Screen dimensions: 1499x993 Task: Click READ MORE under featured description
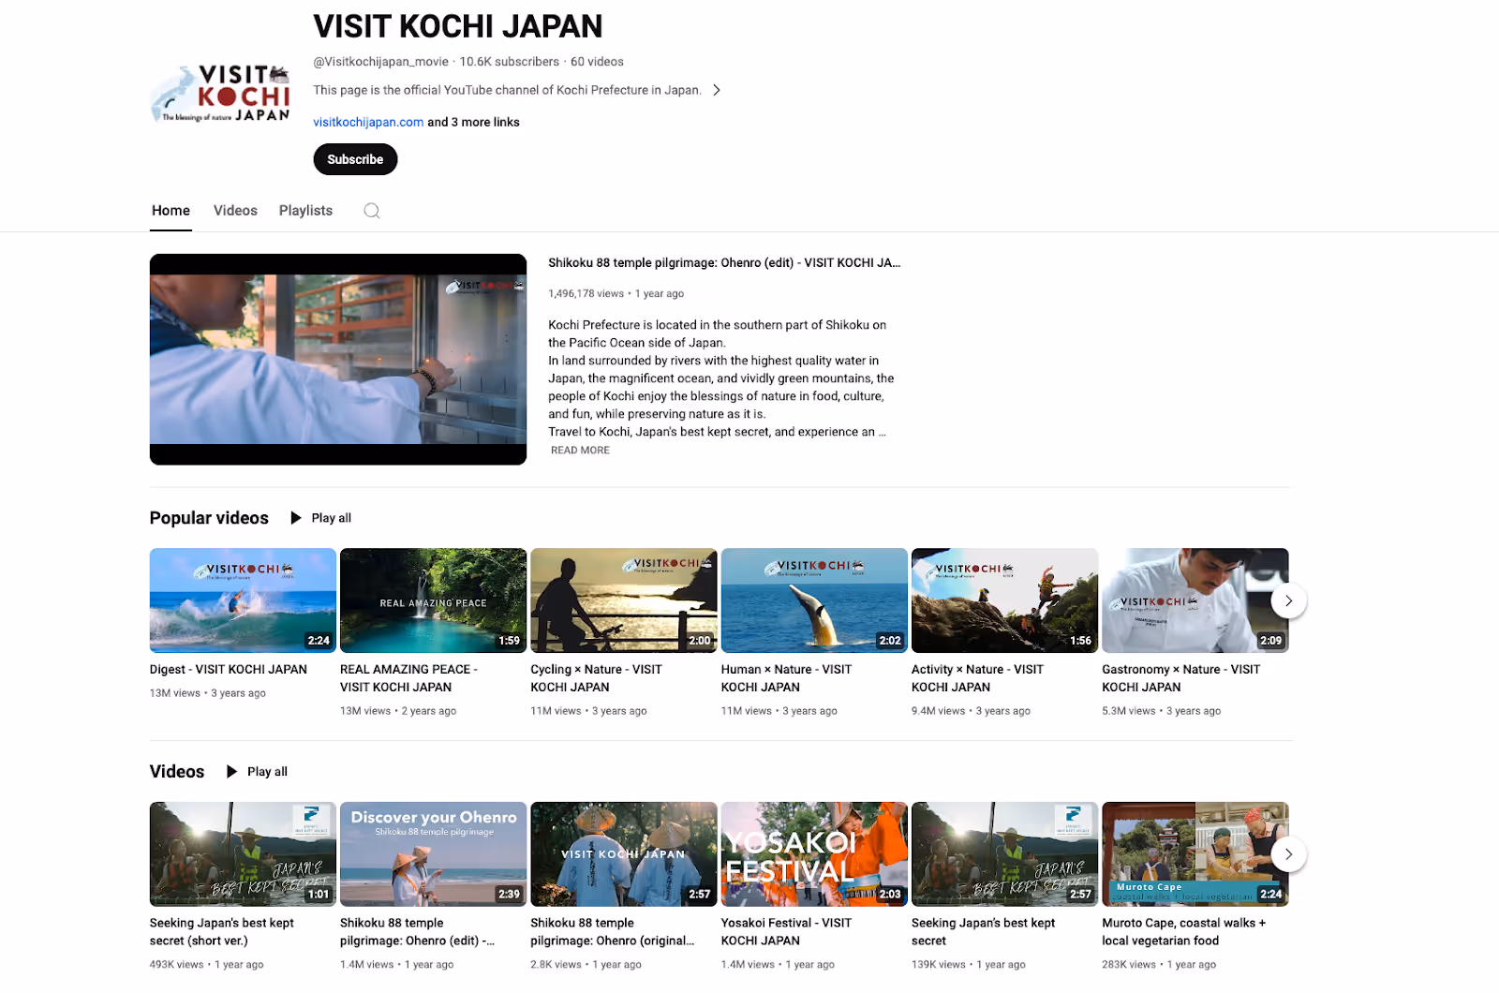(x=580, y=451)
